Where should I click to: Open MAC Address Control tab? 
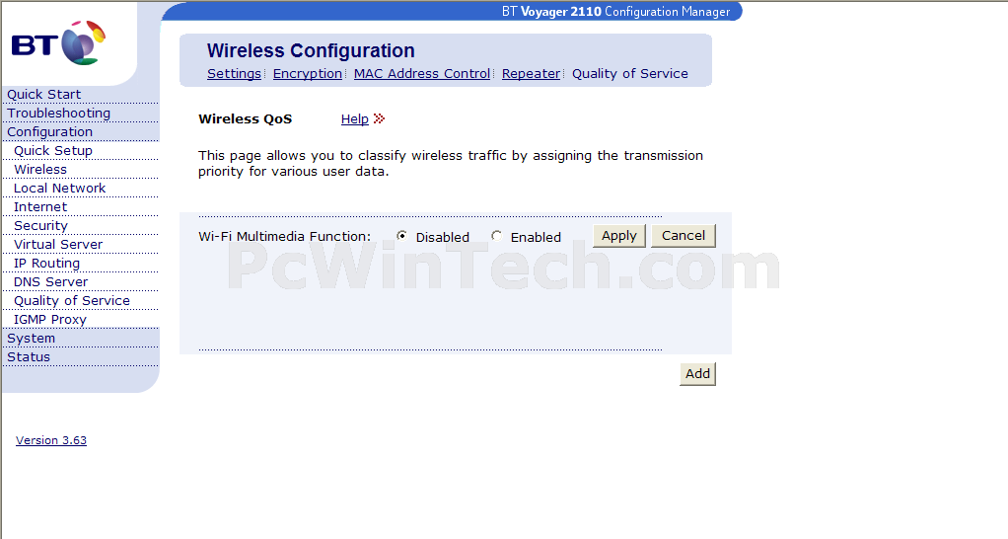422,73
